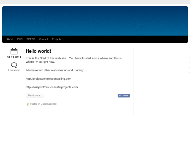This screenshot has height=142, width=190.
Task: Click the blue header banner
Action: (x=95, y=21)
